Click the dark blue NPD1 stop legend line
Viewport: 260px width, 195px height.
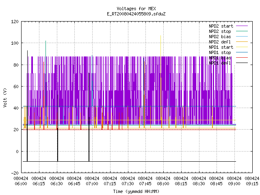click(242, 52)
